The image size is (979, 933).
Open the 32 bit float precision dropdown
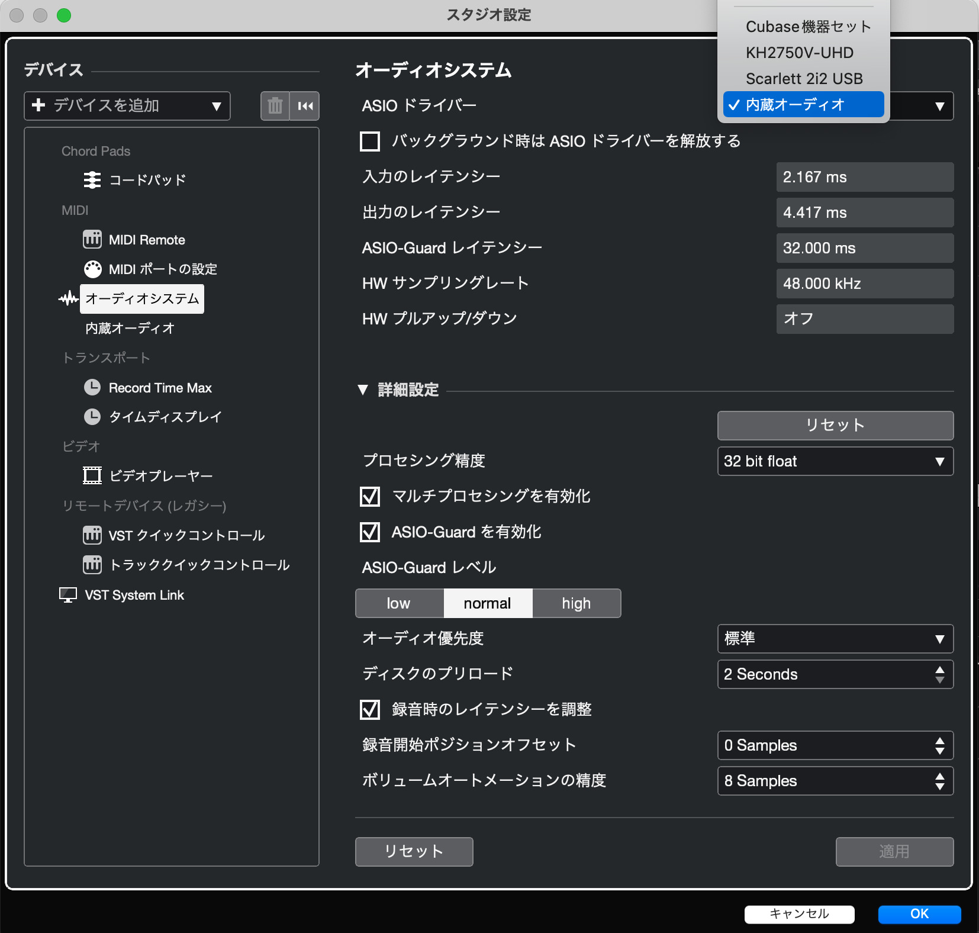[x=835, y=461]
